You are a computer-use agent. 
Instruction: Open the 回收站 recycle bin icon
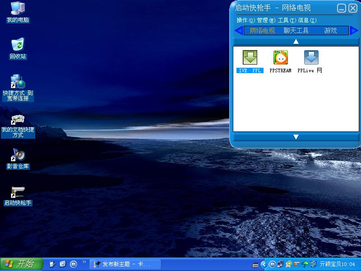point(18,49)
